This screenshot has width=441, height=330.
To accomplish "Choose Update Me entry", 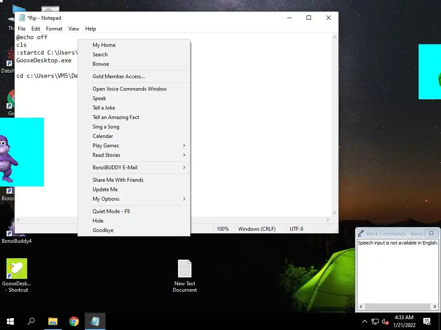I will [x=134, y=189].
